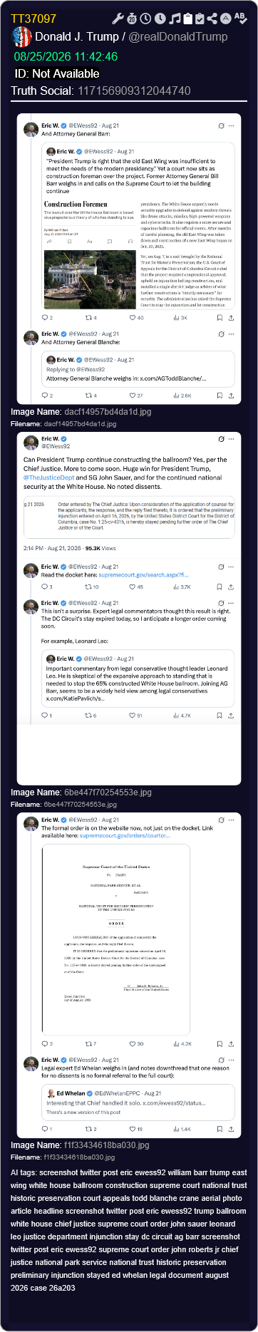258x1332 pixels.
Task: Open the outlined clock history icon
Action: click(145, 19)
